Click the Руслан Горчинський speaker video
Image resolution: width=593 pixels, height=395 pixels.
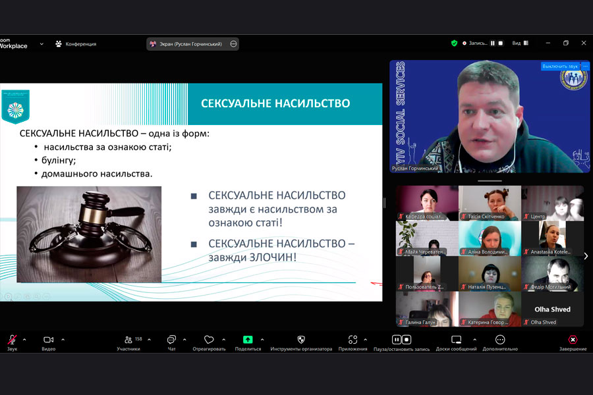click(x=490, y=117)
